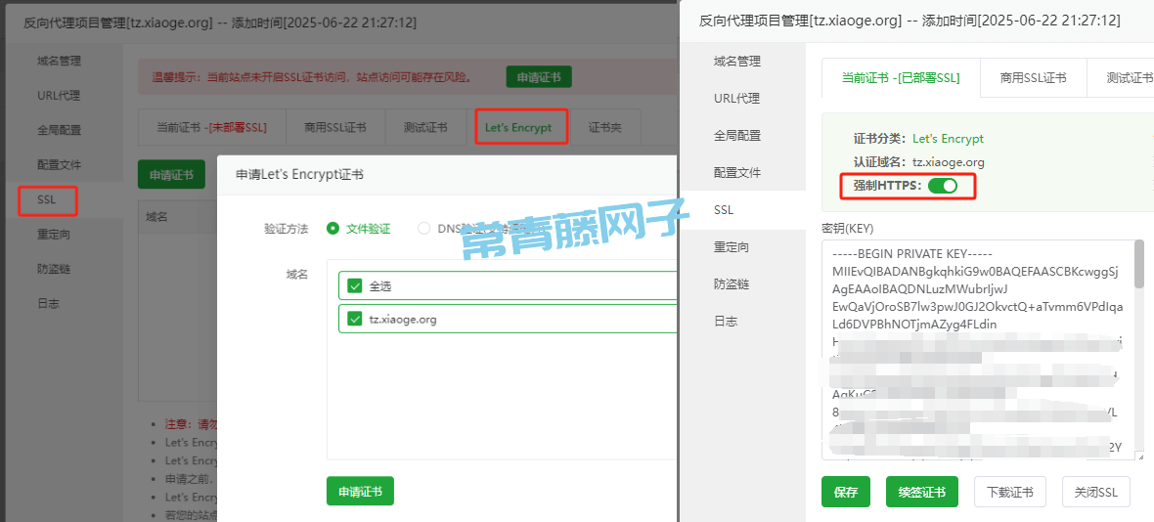Open URL代理 in the deployed-SSL window sidebar
The image size is (1154, 522).
click(x=736, y=99)
